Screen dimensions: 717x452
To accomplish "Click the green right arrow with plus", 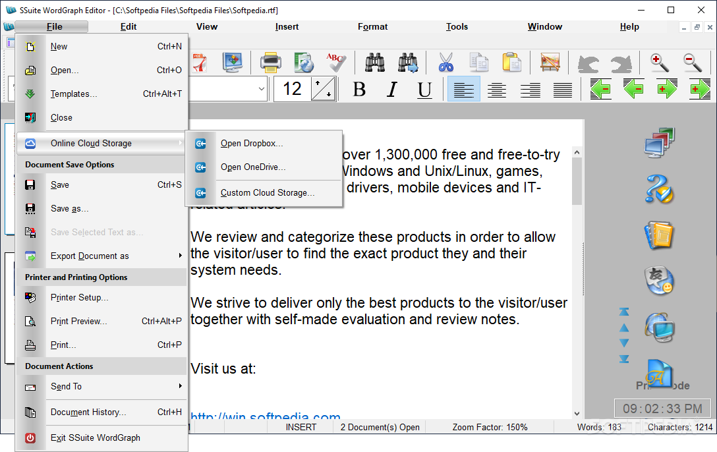I will [x=667, y=89].
